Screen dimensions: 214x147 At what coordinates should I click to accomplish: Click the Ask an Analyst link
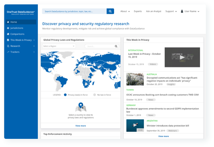(x=153, y=11)
